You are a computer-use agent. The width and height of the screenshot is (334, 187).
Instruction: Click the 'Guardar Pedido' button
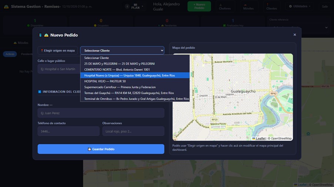[101, 149]
